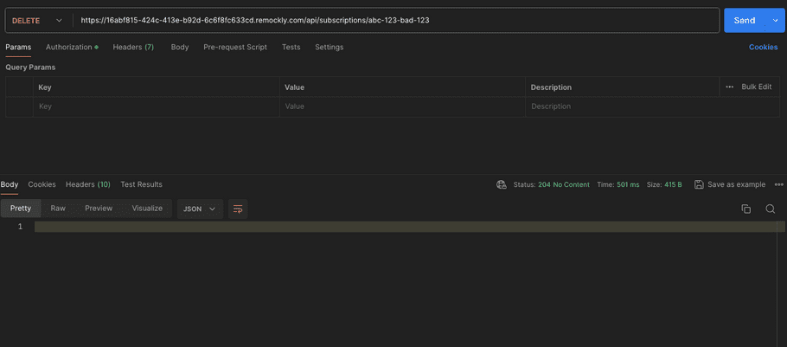Open the Test Results response tab

[141, 184]
